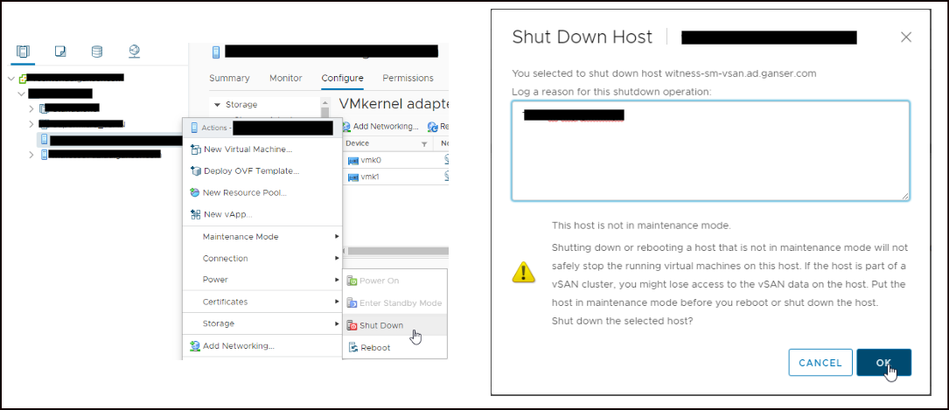Click the text area resize grip
Screen dimensions: 949x410
pos(904,196)
